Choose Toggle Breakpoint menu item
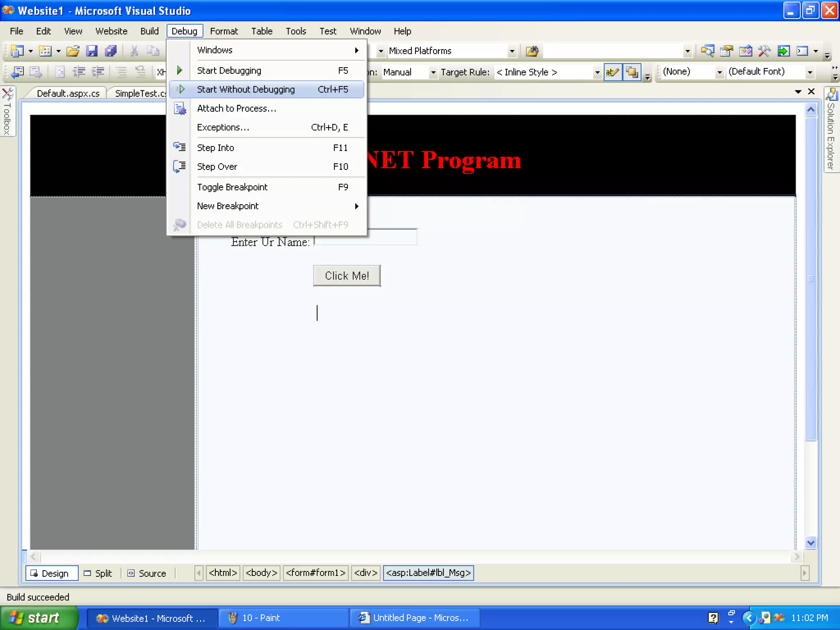Viewport: 840px width, 630px height. tap(267, 187)
